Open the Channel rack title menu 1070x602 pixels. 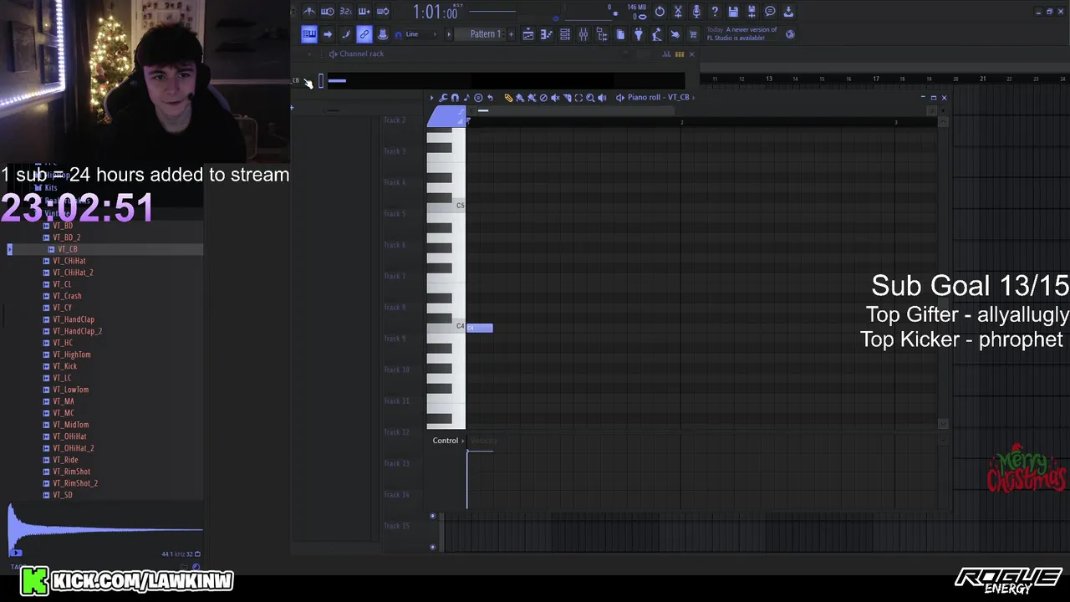(357, 54)
